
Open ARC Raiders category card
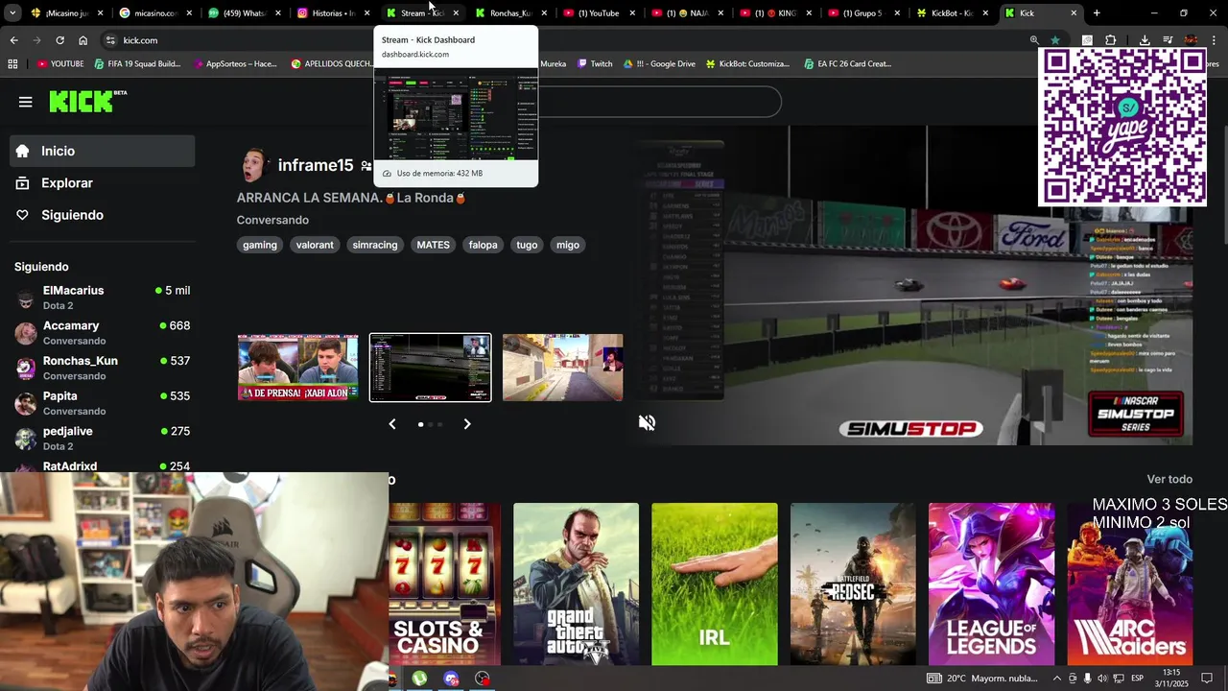point(1130,584)
